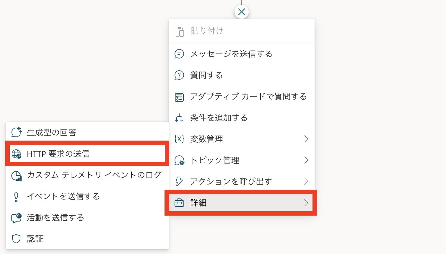Click the 詳細 briefcase icon
This screenshot has width=446, height=254.
tap(179, 203)
